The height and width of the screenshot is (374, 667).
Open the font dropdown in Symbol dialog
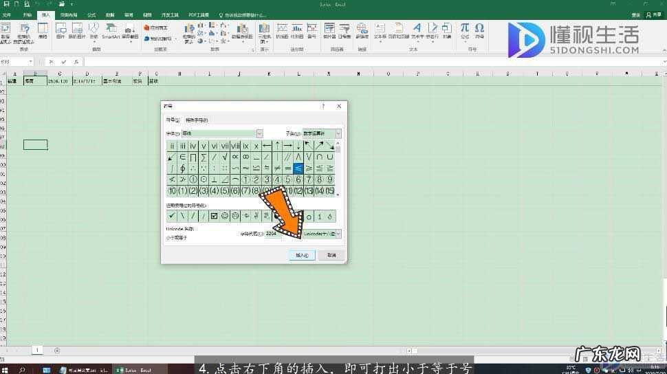pyautogui.click(x=259, y=133)
